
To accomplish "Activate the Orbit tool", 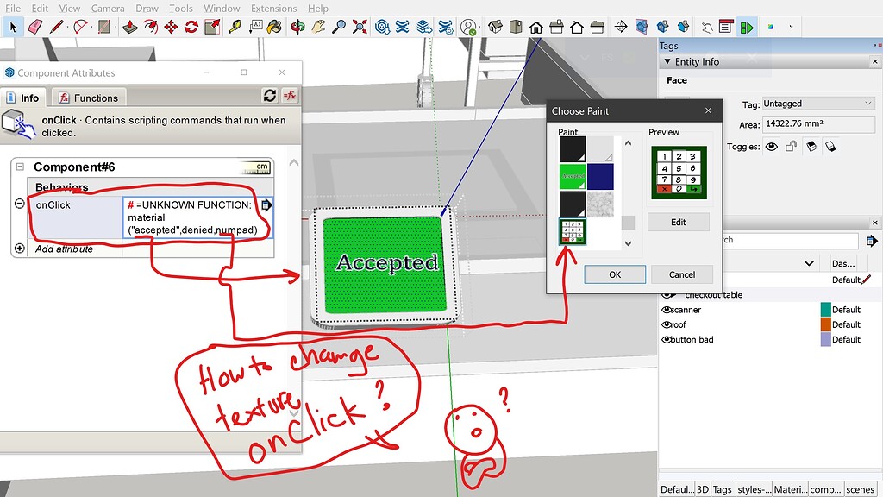I will click(298, 26).
